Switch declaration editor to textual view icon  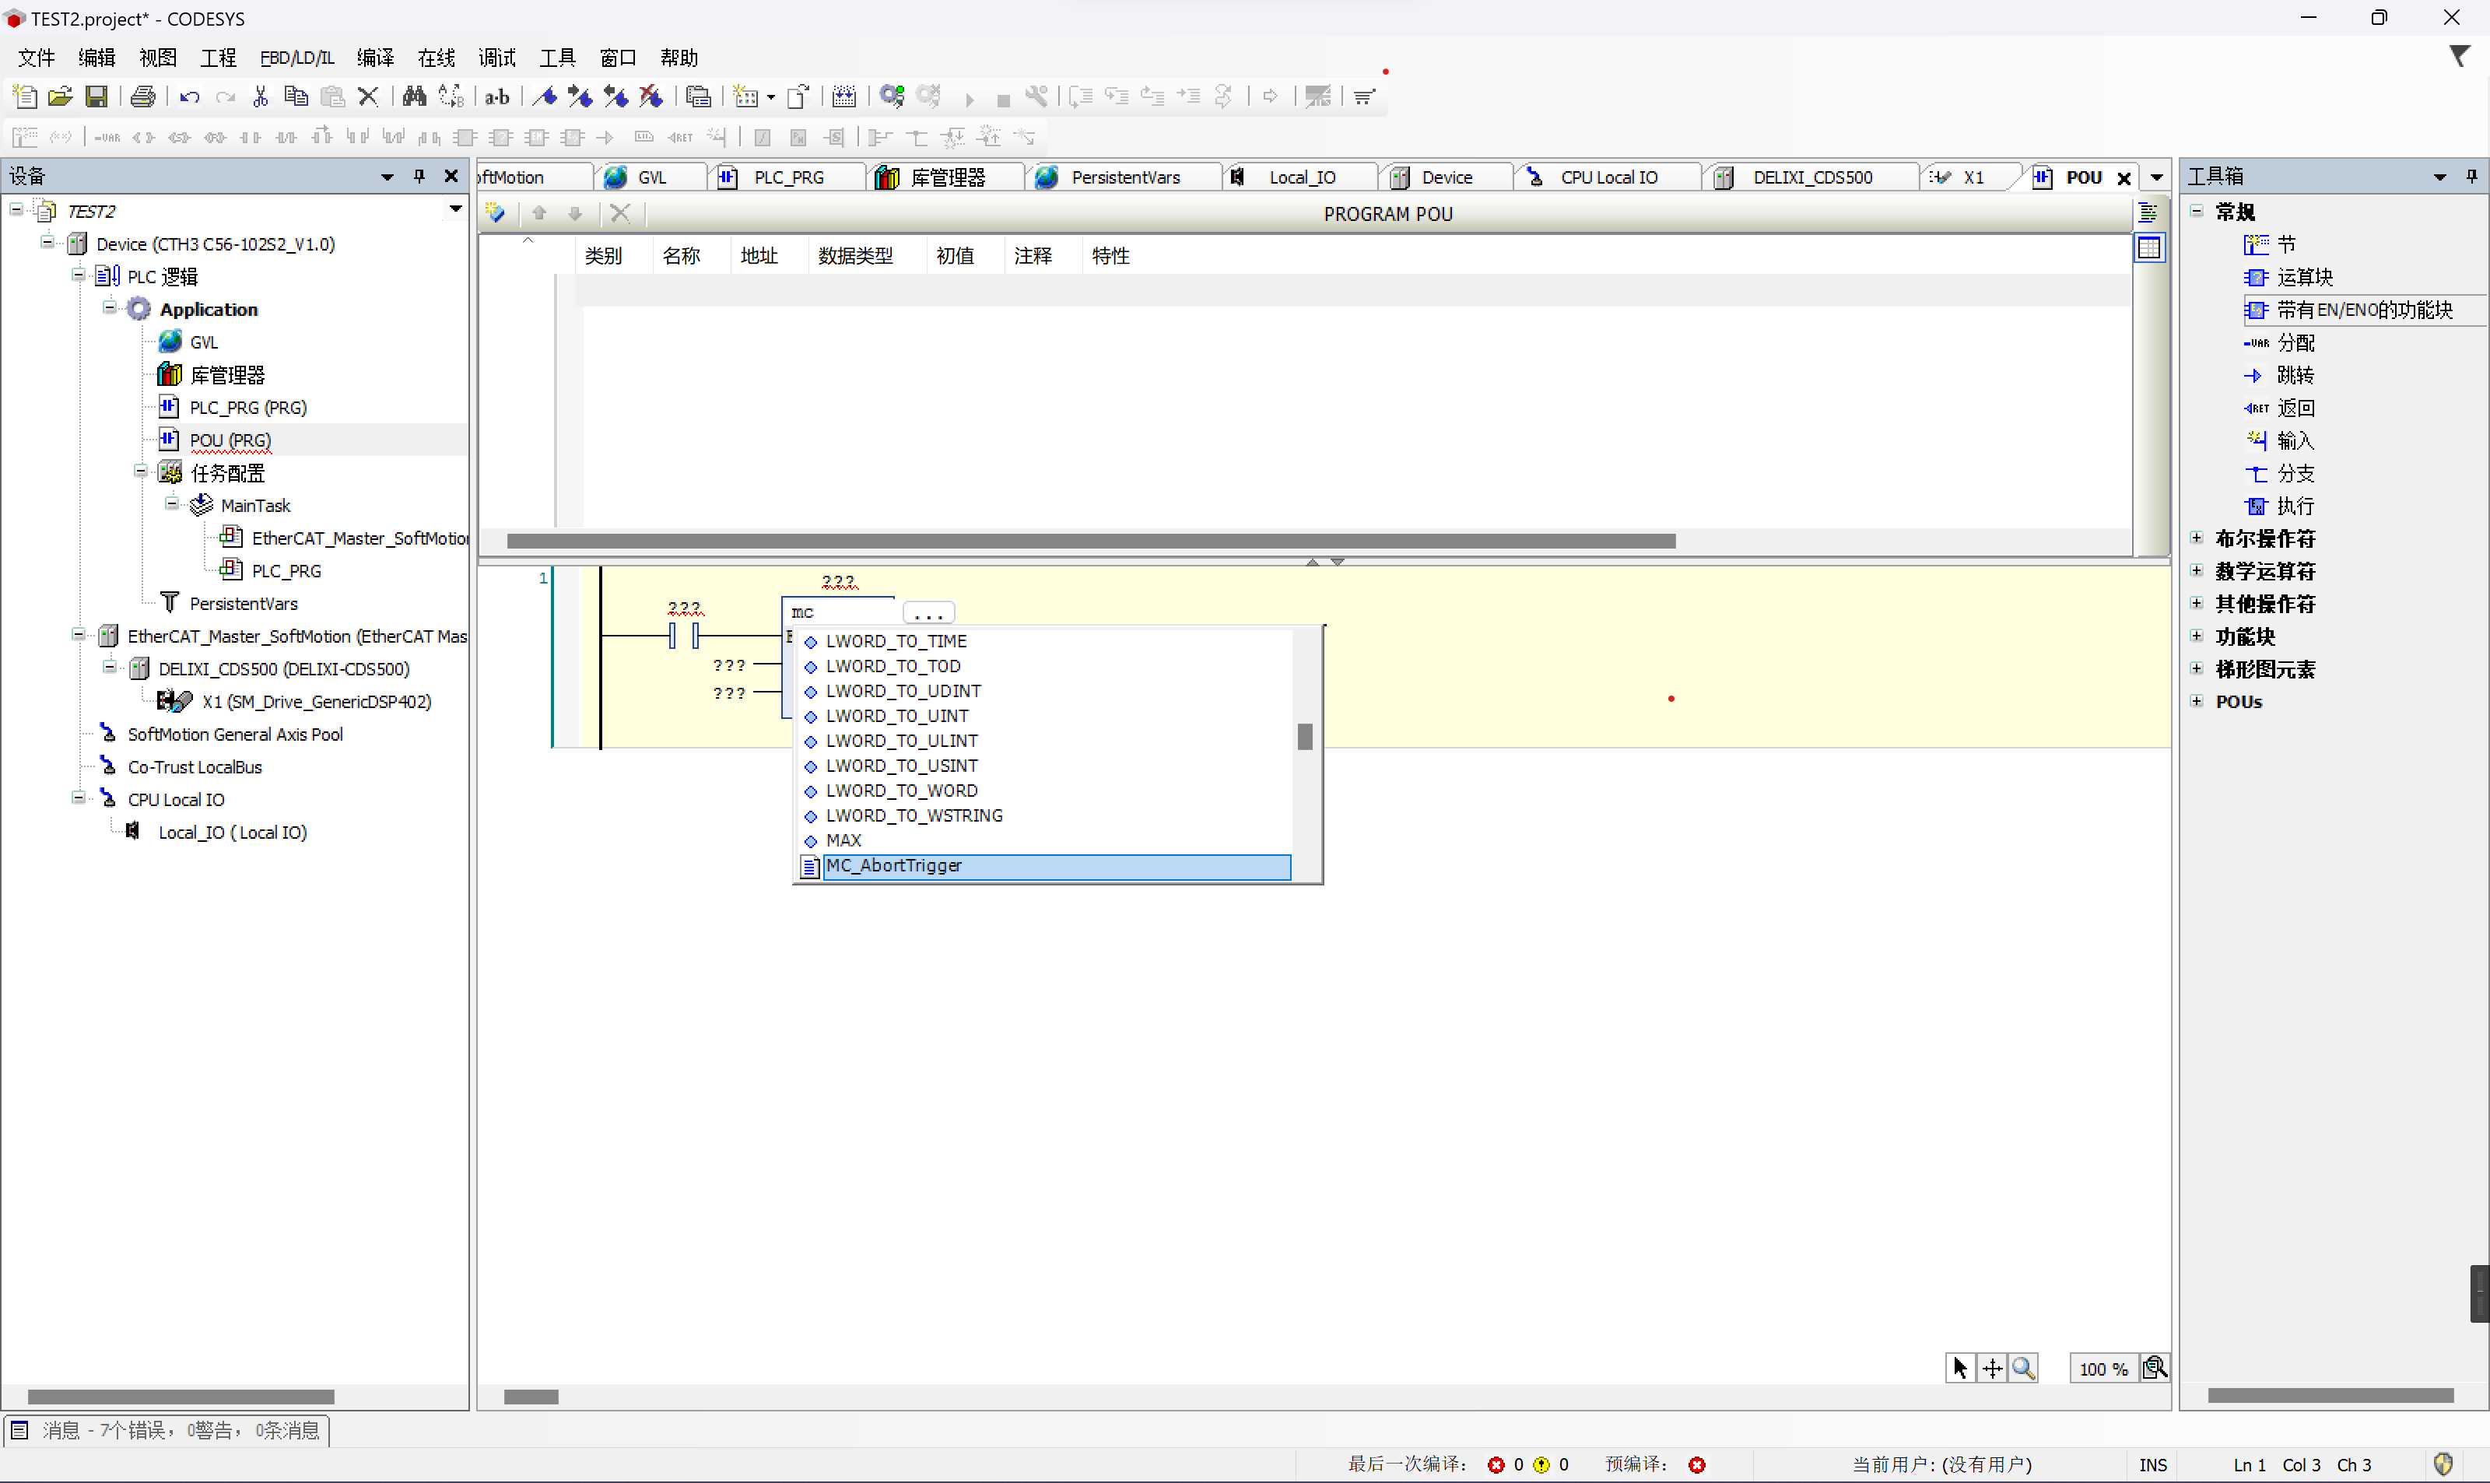(x=2149, y=213)
